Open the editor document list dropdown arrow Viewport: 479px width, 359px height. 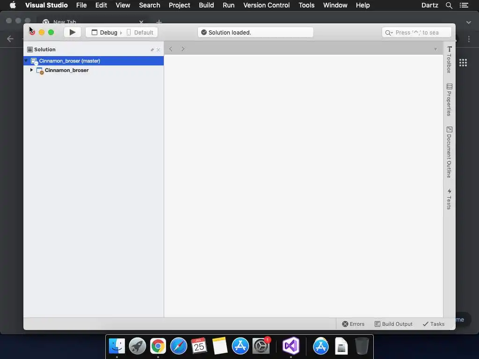435,49
